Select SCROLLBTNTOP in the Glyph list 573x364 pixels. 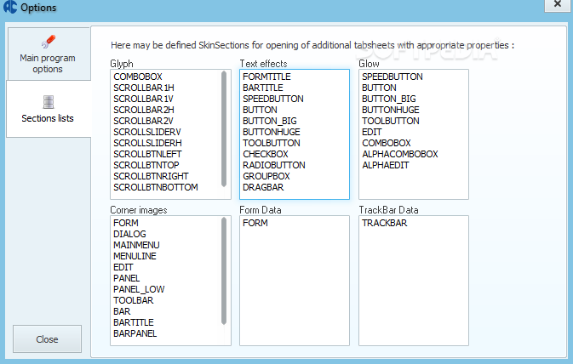[146, 165]
